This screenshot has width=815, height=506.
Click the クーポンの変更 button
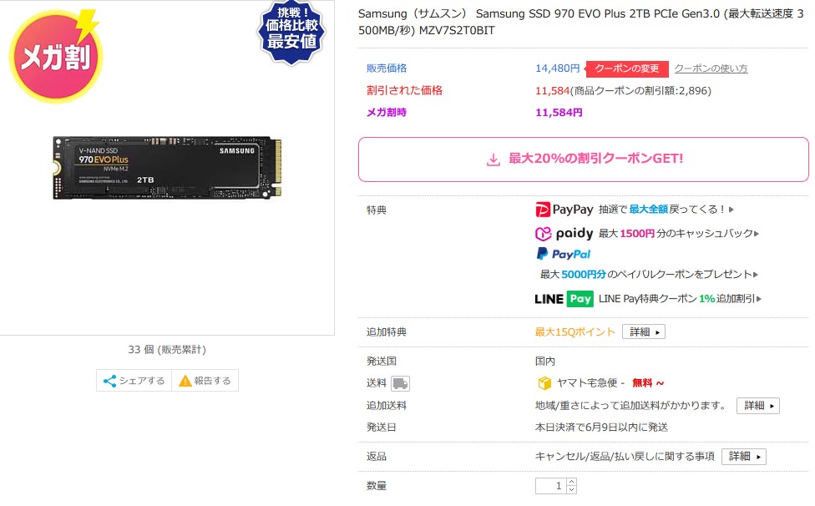click(625, 68)
